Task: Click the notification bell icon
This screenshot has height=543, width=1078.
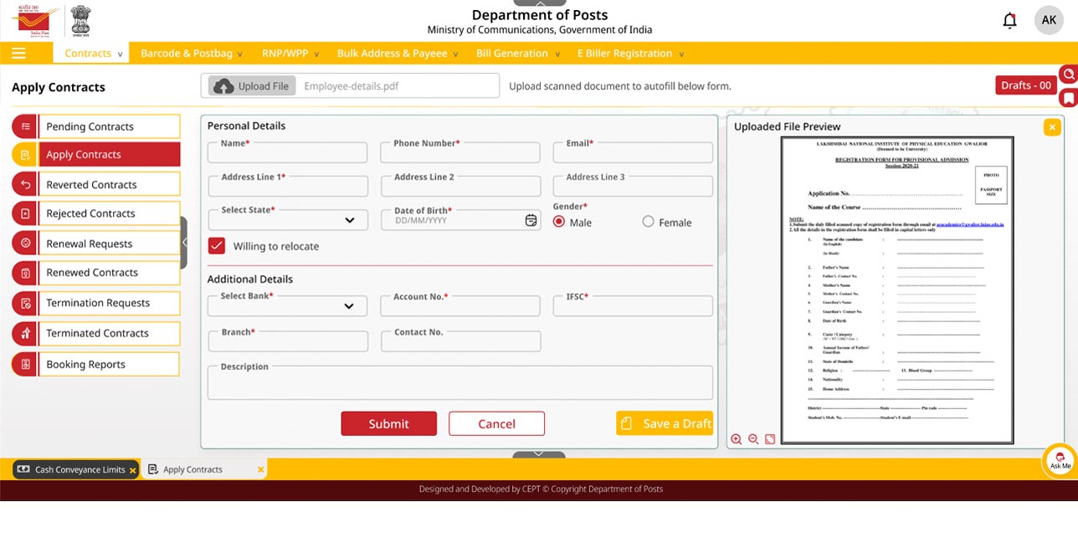Action: tap(1009, 21)
